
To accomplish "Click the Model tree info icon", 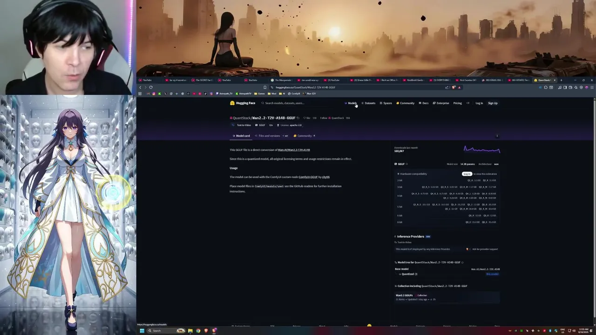I will [x=462, y=262].
